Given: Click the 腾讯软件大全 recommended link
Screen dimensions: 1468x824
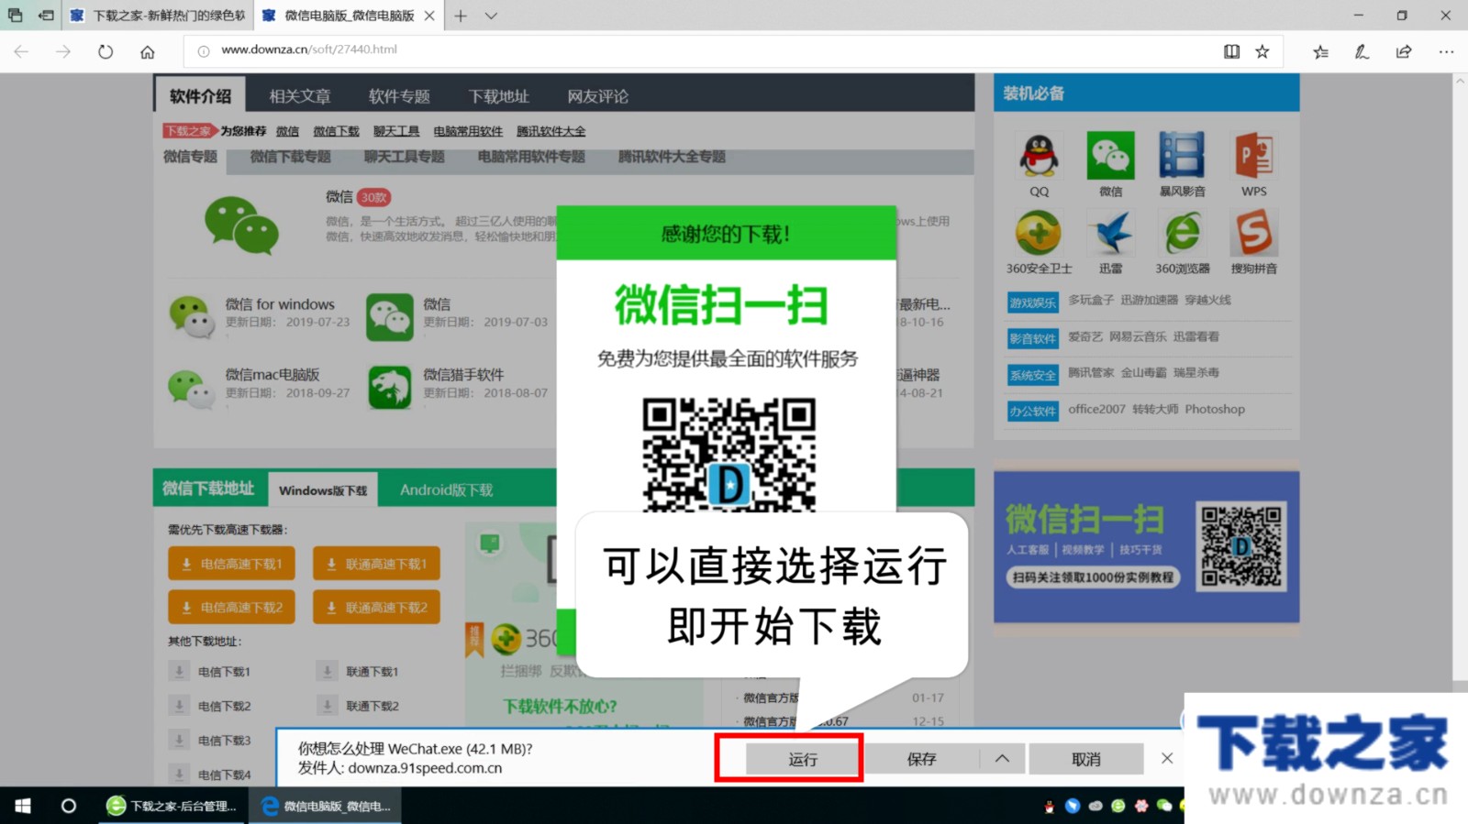Looking at the screenshot, I should 551,131.
